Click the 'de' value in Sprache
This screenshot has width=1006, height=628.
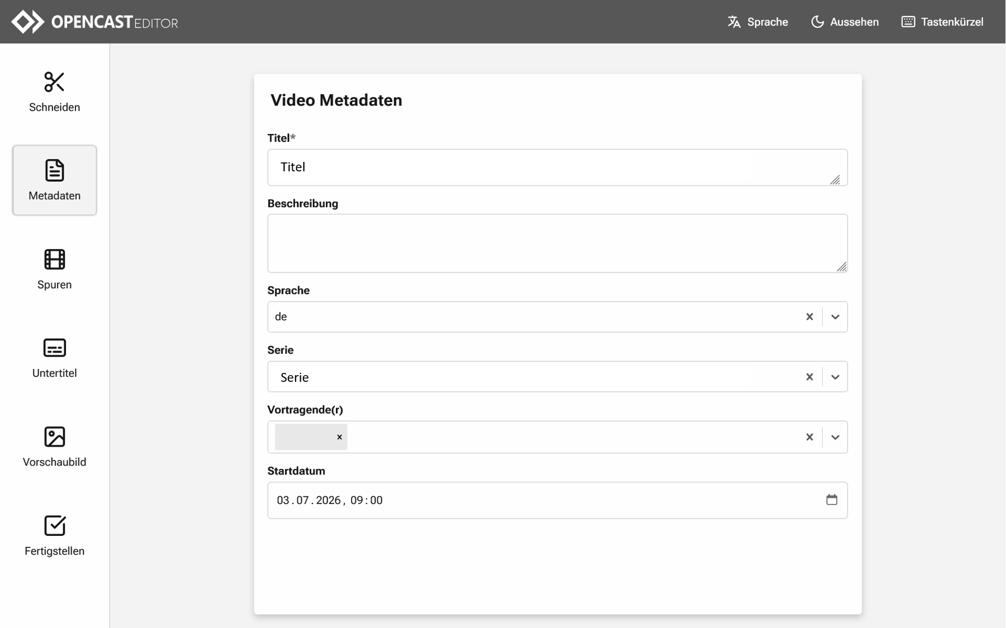[x=281, y=317]
